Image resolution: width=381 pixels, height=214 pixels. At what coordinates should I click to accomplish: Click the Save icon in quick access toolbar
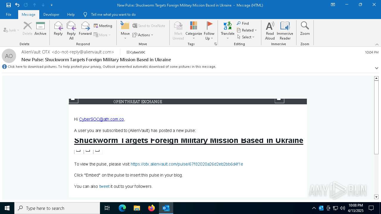[9, 5]
